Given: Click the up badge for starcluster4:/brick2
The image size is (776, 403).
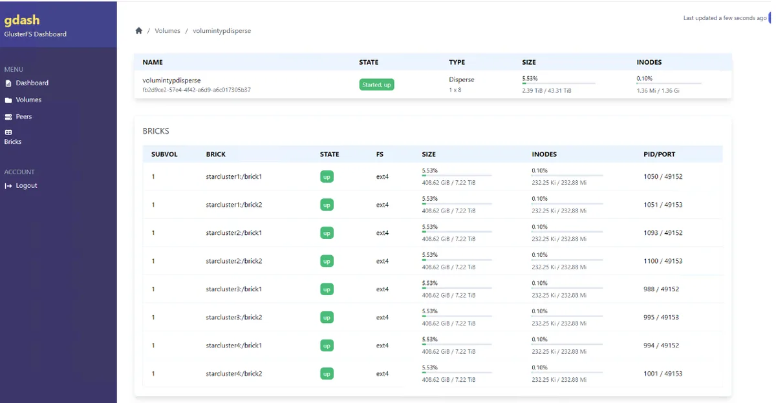Looking at the screenshot, I should pos(327,373).
